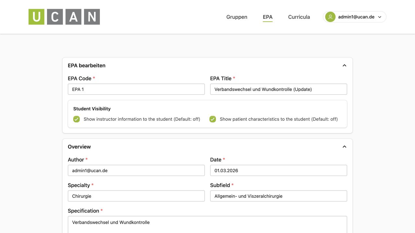Click the green user avatar icon

(x=330, y=17)
